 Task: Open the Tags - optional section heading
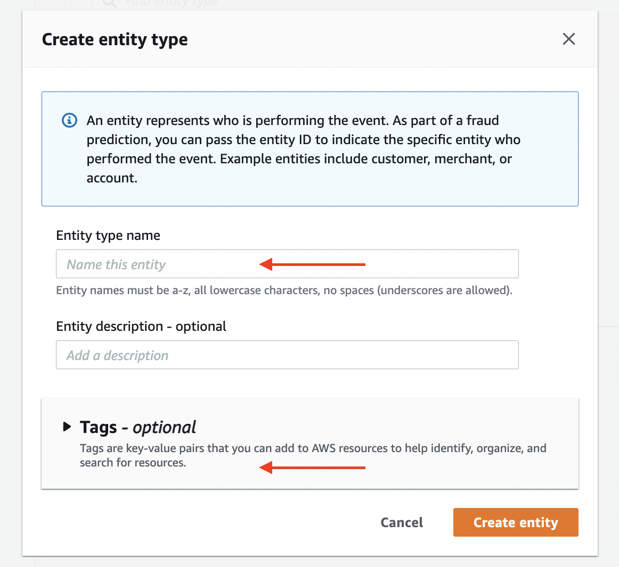click(x=138, y=427)
